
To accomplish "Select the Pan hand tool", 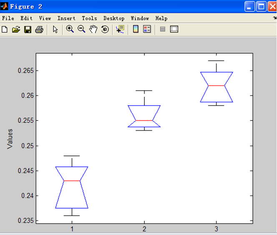I will [93, 29].
